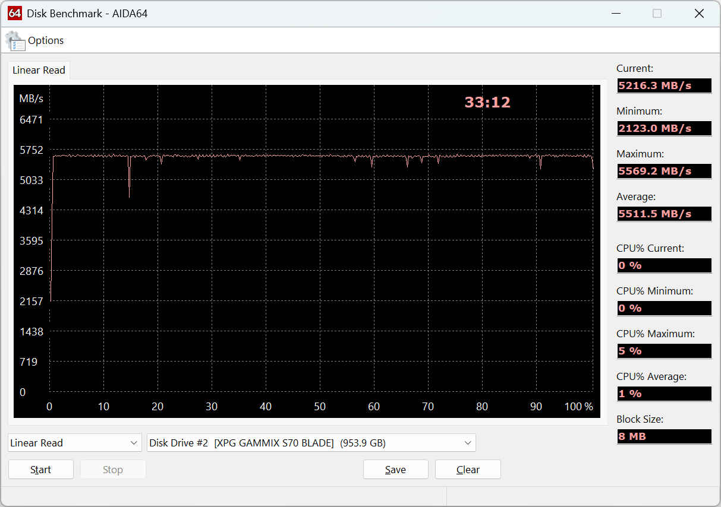Viewport: 721px width, 507px height.
Task: Open the Linear Read test type dropdown
Action: 75,443
